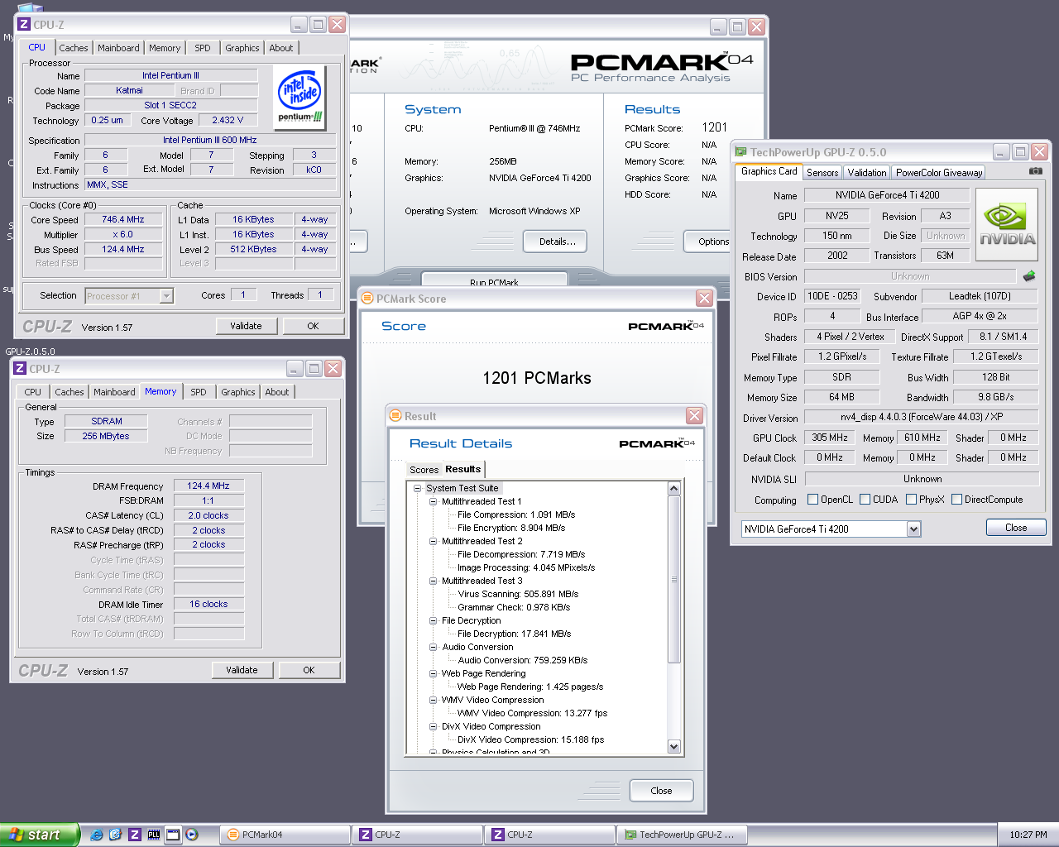
Task: Collapse Multithreaded Test 2 node
Action: coord(433,541)
